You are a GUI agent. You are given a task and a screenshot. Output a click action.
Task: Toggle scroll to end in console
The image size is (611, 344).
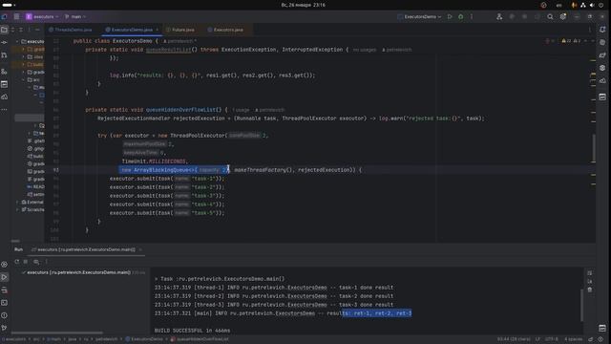point(590,282)
